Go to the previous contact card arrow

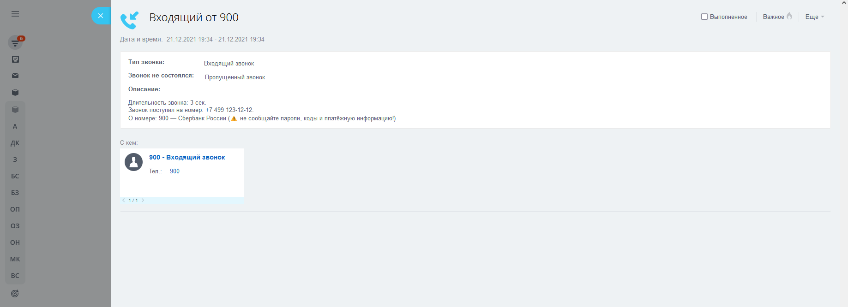pyautogui.click(x=124, y=200)
